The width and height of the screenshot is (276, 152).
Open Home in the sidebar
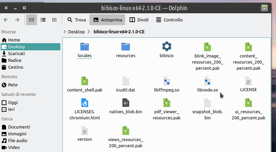[x=31, y=40]
